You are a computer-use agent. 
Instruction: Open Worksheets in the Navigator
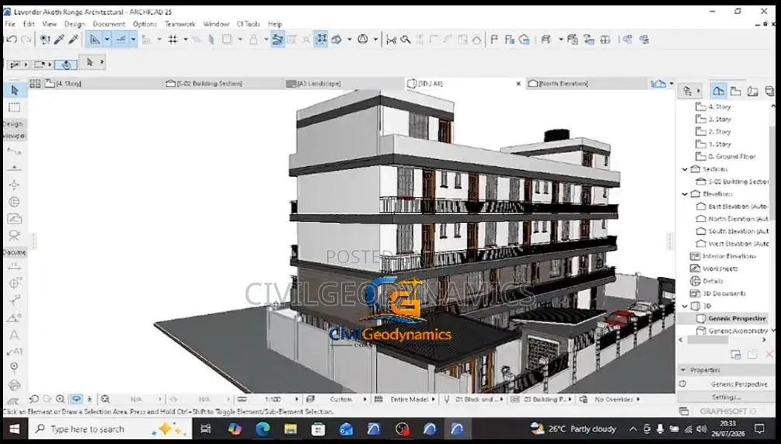[720, 269]
